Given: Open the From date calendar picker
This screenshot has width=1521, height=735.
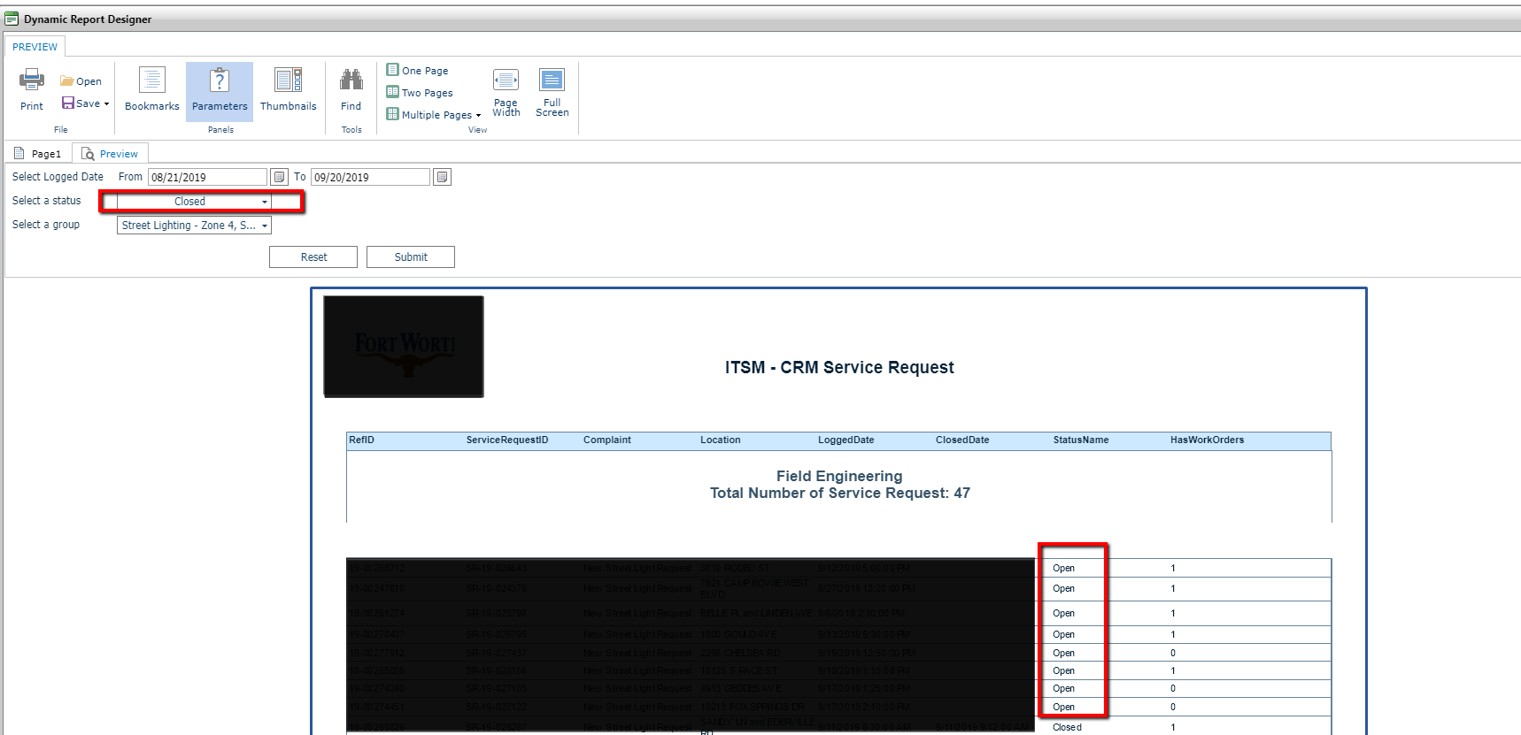Looking at the screenshot, I should click(x=280, y=177).
